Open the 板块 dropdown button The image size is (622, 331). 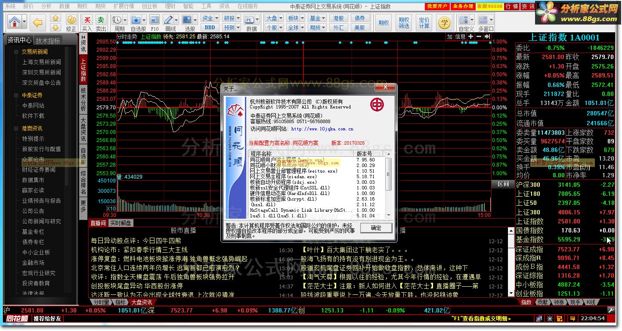point(295,18)
